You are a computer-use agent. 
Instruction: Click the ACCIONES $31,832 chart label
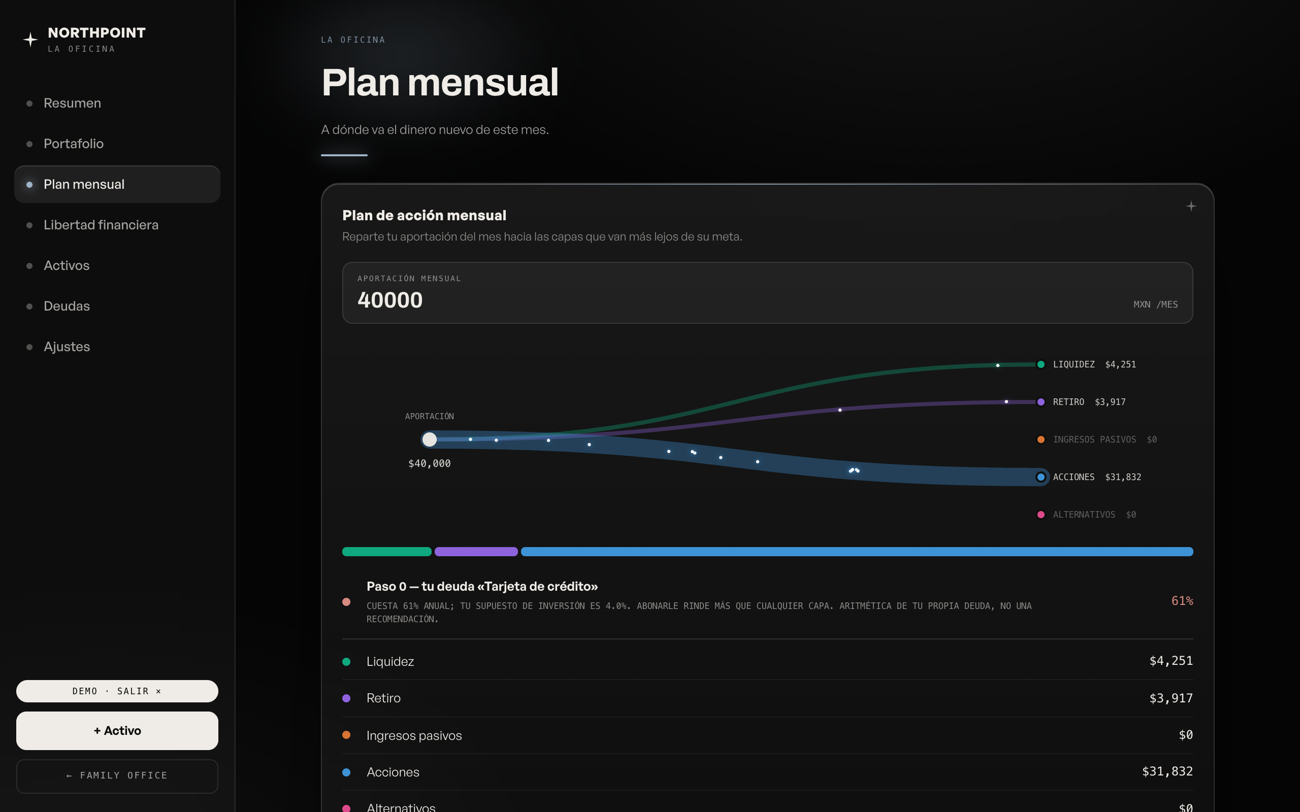(x=1096, y=477)
